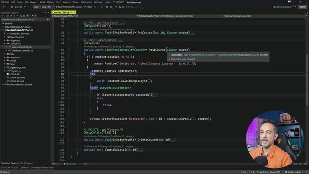The image size is (309, 174).
Task: Open the Error List tab
Action: [5, 168]
